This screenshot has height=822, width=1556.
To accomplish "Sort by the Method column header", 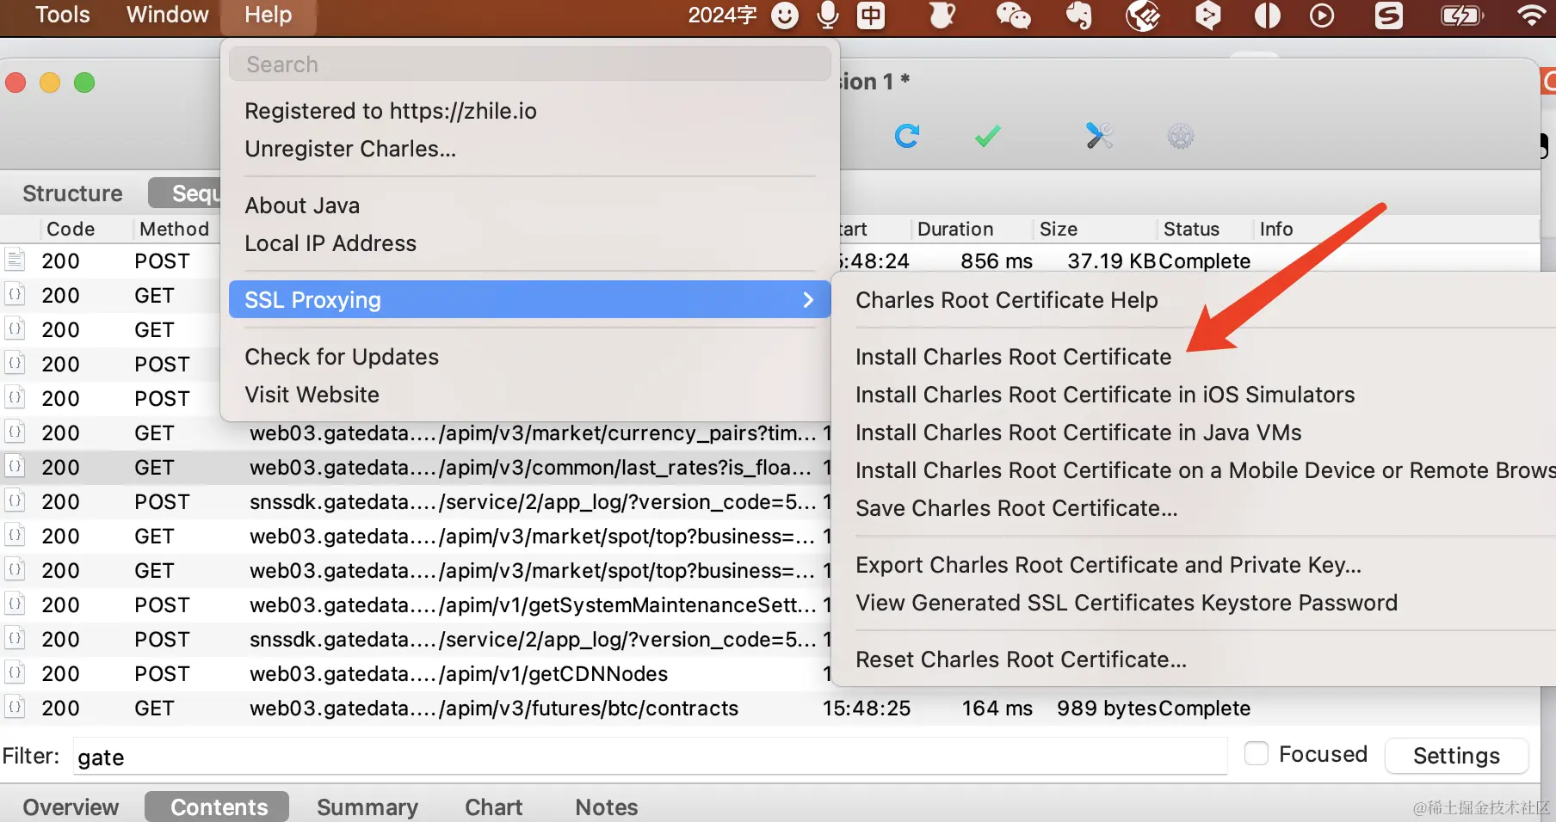I will (174, 229).
